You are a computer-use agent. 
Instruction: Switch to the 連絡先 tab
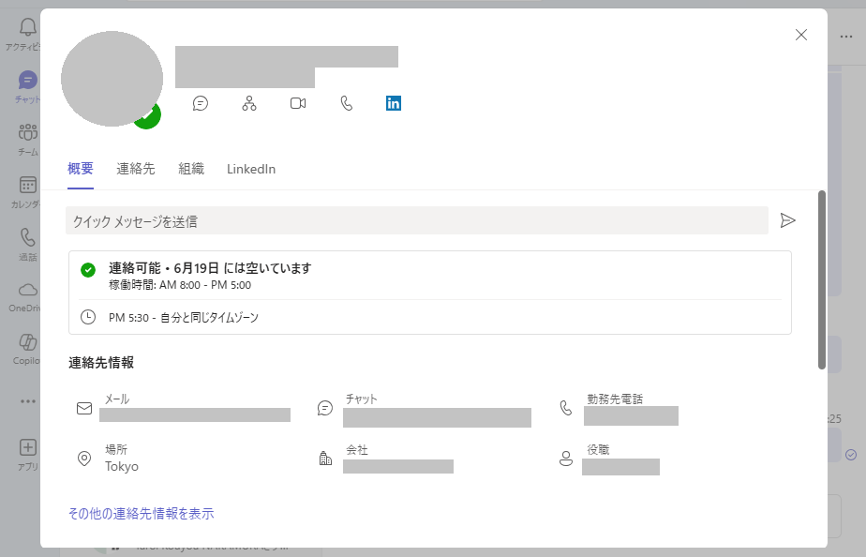[135, 169]
